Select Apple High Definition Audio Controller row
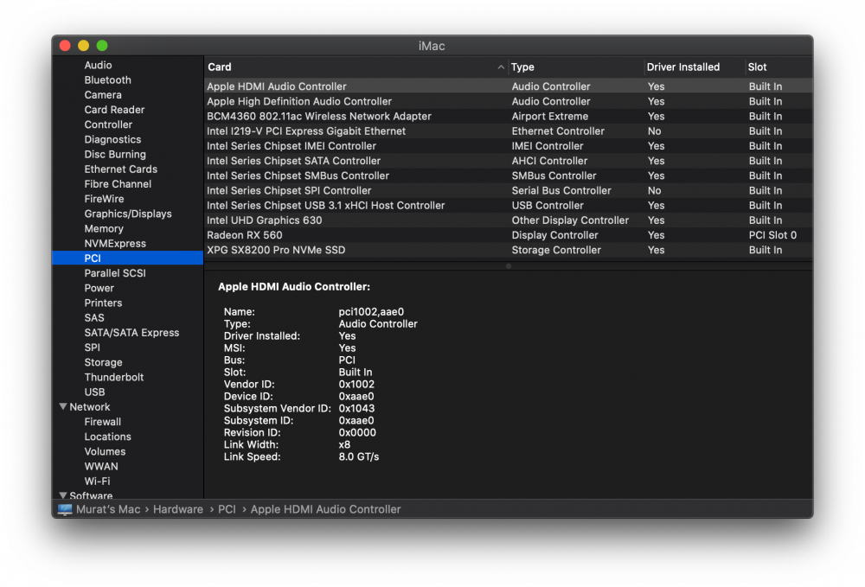This screenshot has height=587, width=865. (508, 101)
